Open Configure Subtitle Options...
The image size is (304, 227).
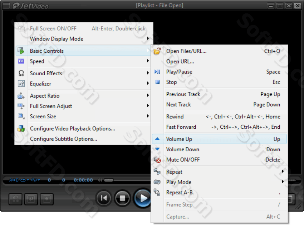pos(84,139)
